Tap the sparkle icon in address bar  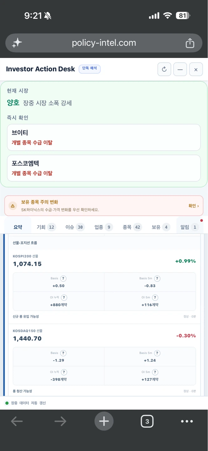[x=17, y=43]
